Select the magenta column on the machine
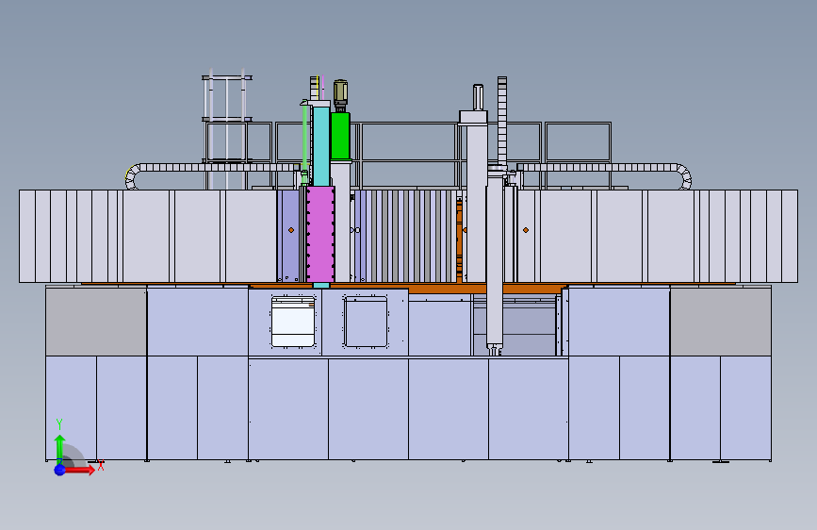Viewport: 817px width, 530px height. tap(320, 234)
